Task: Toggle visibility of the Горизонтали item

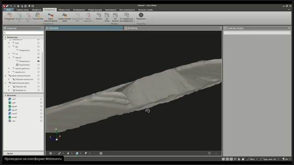Action: (x=39, y=65)
